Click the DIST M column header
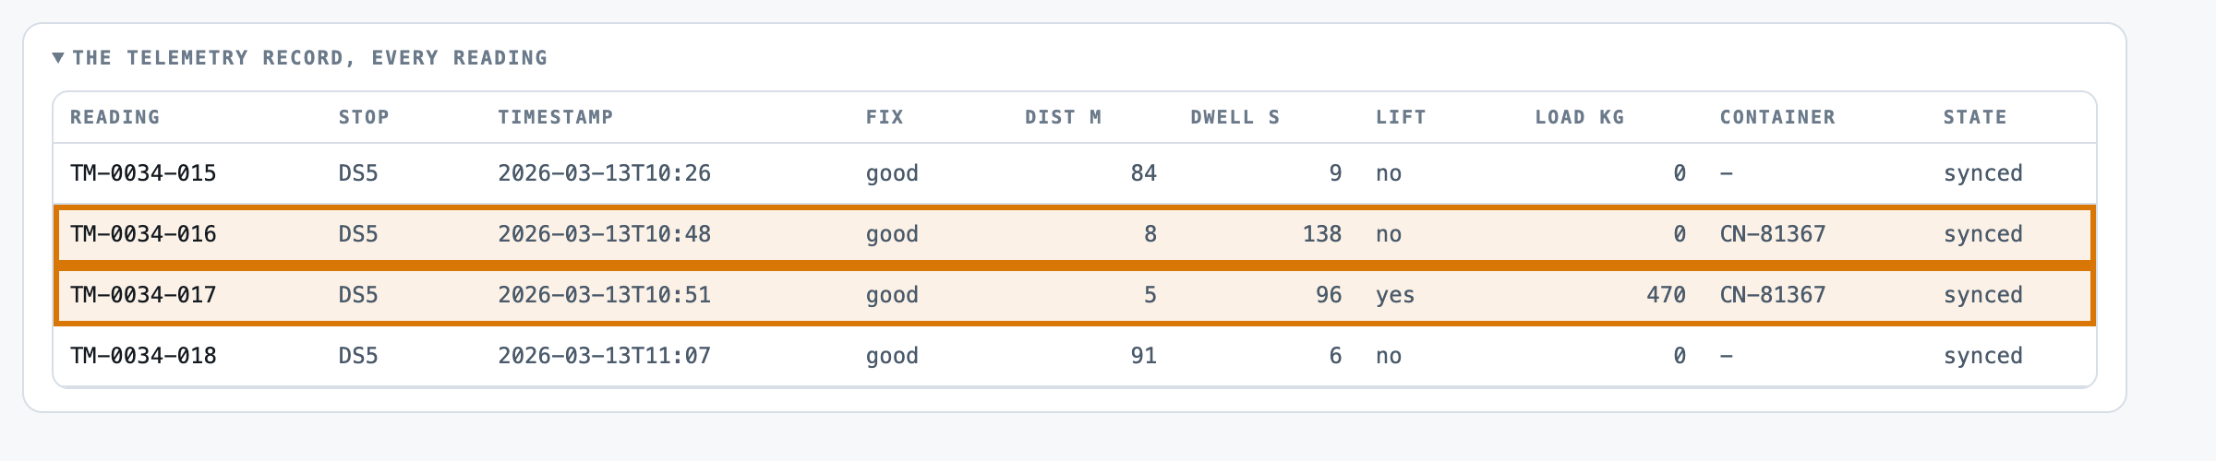 pyautogui.click(x=1063, y=117)
